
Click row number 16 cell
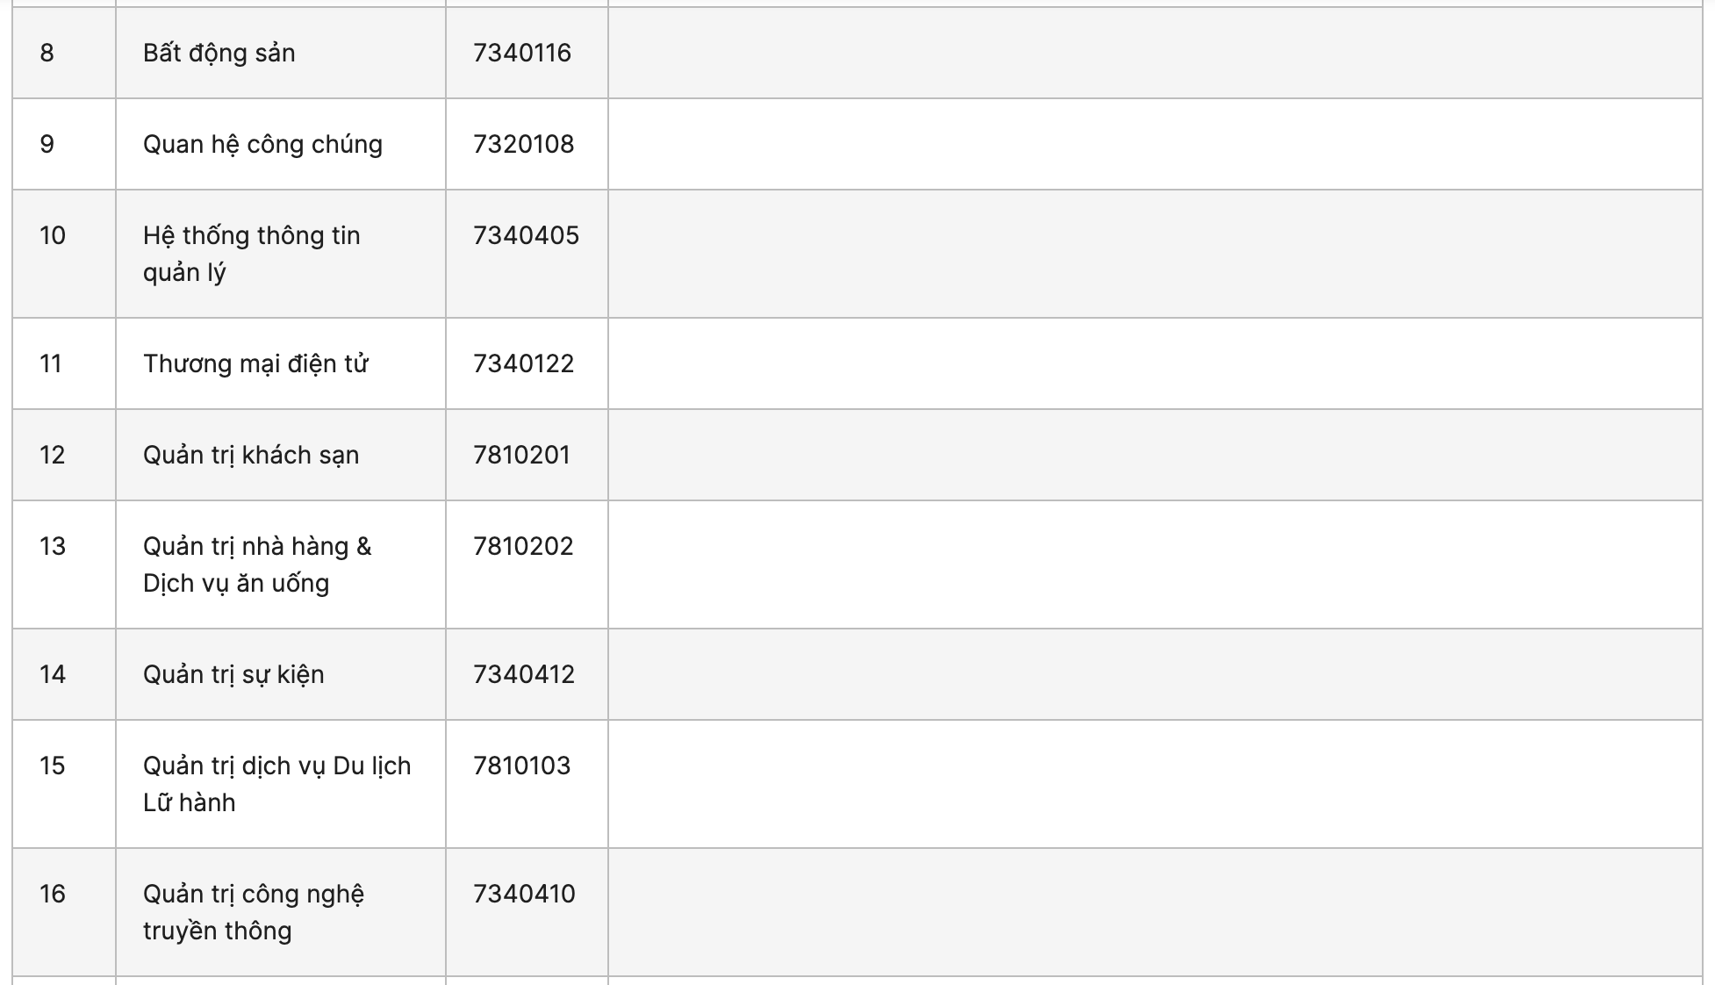point(64,912)
